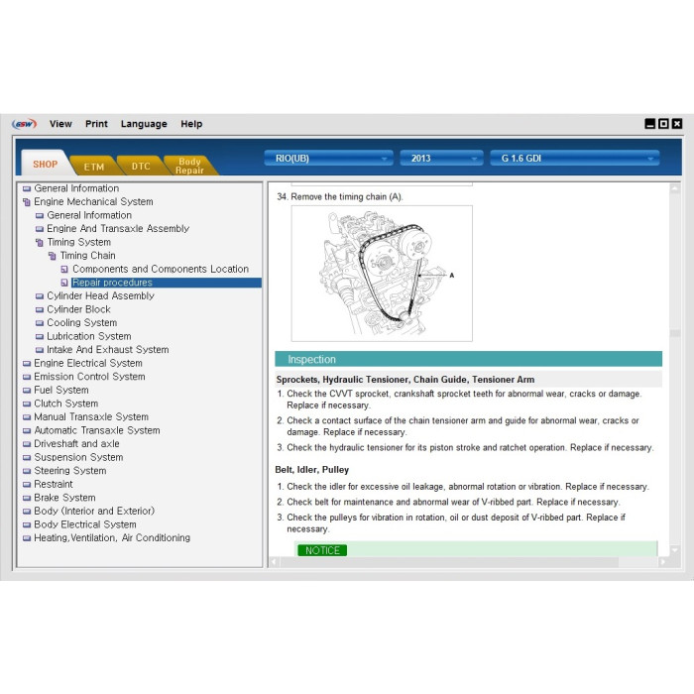This screenshot has width=694, height=694.
Task: Click book icon beside Automatic Transaxle System
Action: coord(27,430)
